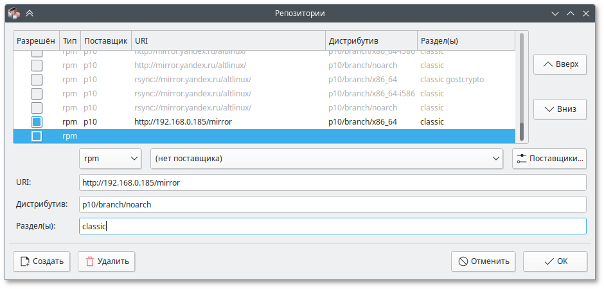Click the Дистрибутив input field
The image size is (604, 289).
[332, 205]
